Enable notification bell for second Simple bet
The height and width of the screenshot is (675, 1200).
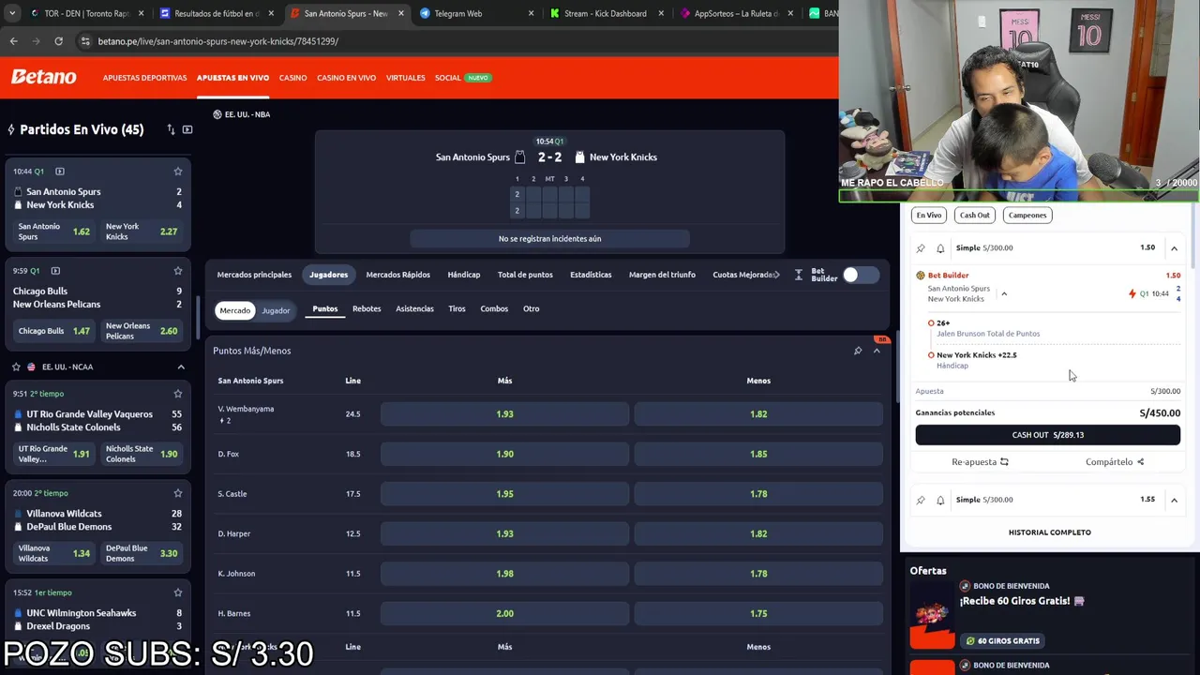tap(940, 500)
